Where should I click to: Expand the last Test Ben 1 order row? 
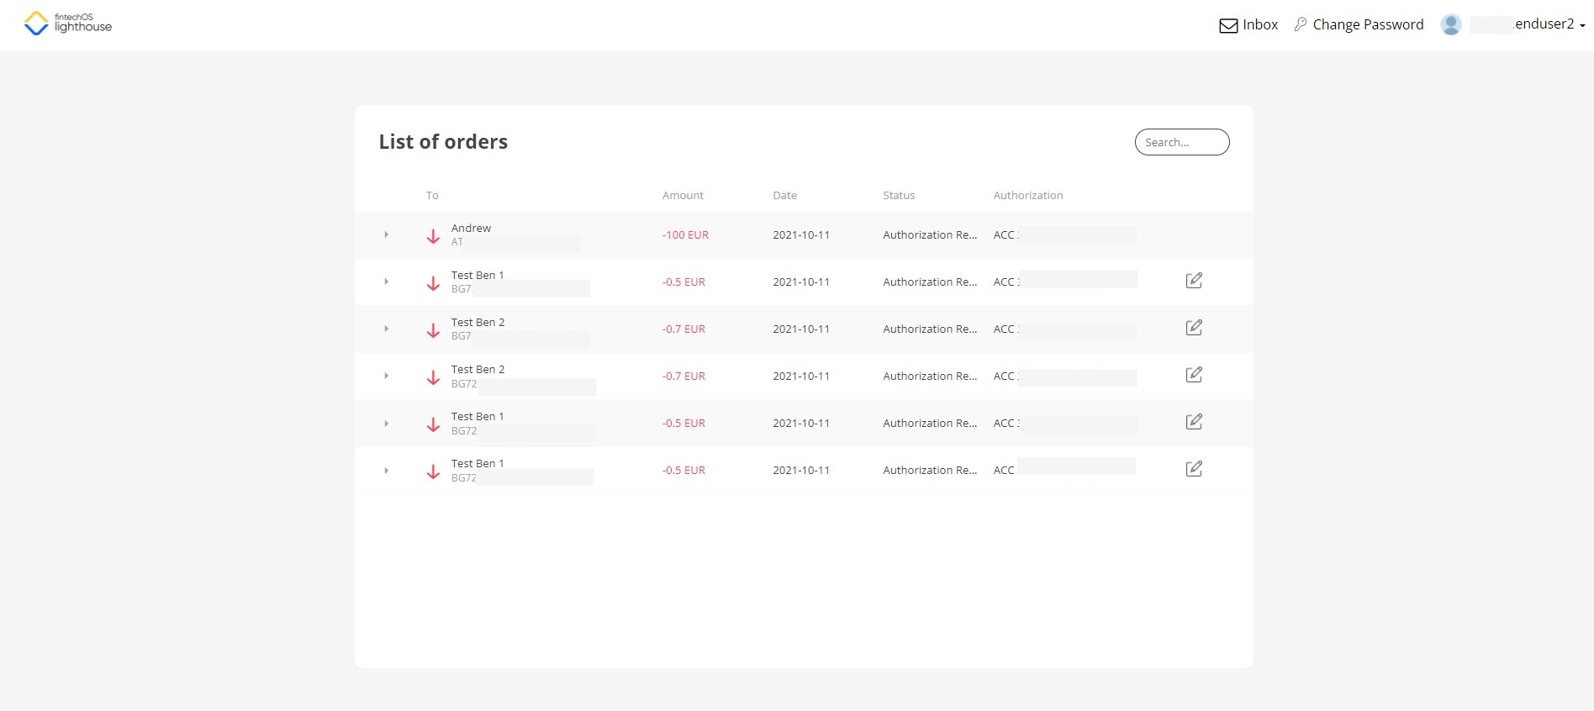pyautogui.click(x=386, y=471)
